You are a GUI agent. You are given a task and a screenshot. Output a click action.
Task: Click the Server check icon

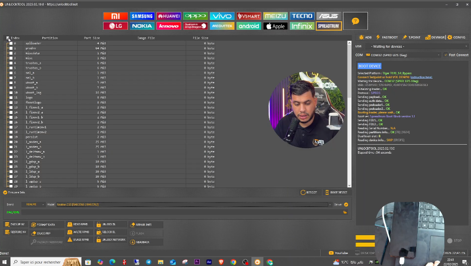(x=346, y=204)
